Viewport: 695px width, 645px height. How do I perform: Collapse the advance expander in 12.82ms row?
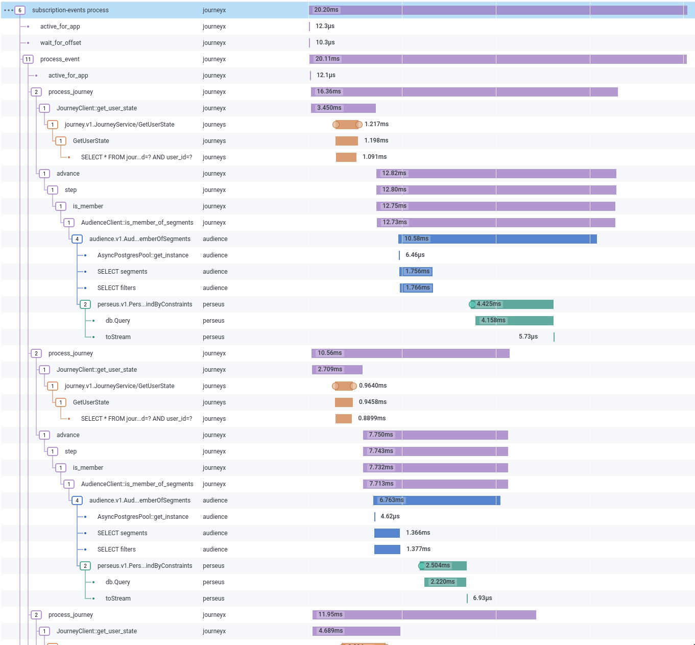coord(44,174)
